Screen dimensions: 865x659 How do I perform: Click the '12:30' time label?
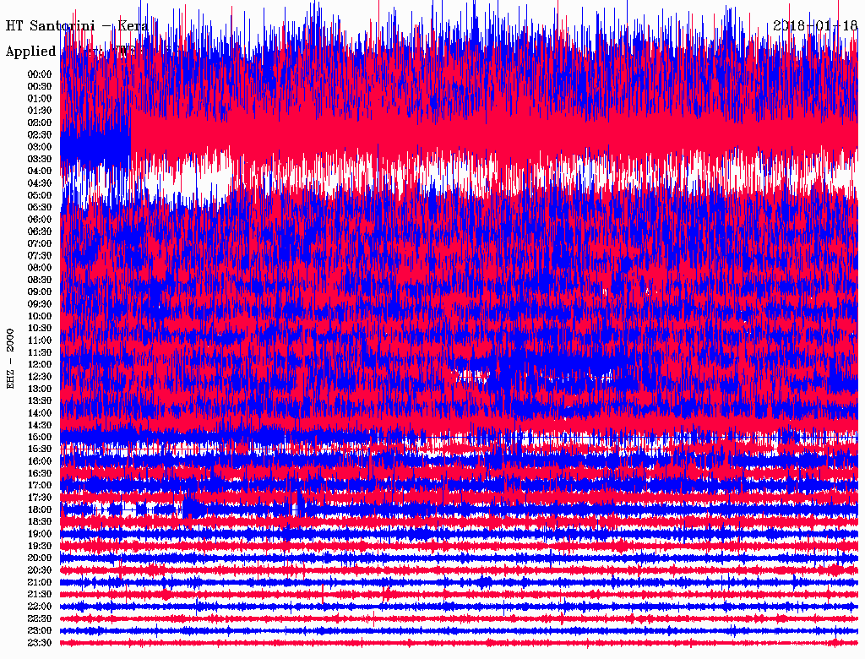tap(40, 377)
